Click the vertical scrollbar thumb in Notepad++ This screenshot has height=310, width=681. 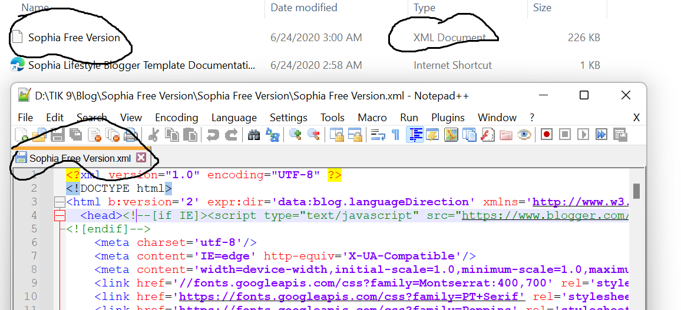tap(636, 191)
